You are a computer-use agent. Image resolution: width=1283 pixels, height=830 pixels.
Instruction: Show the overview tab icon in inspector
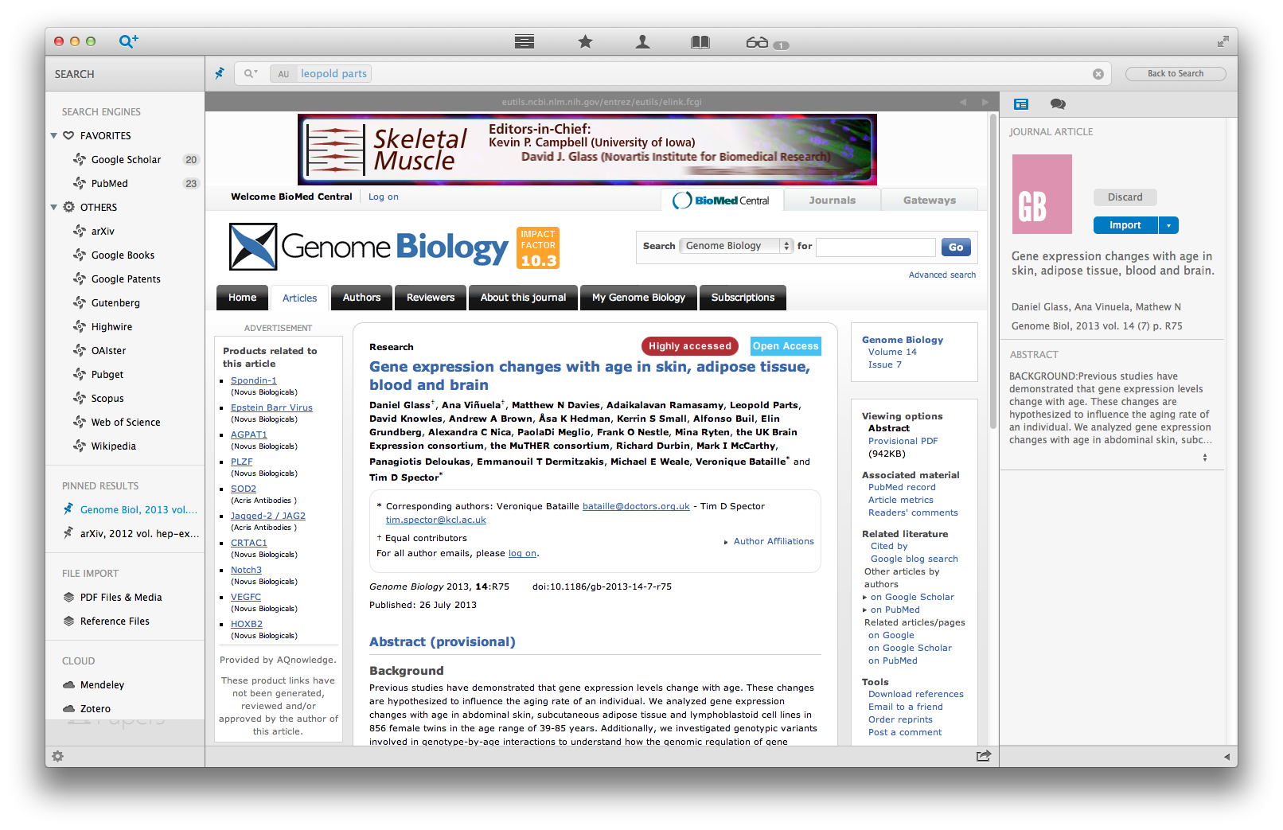(1021, 104)
